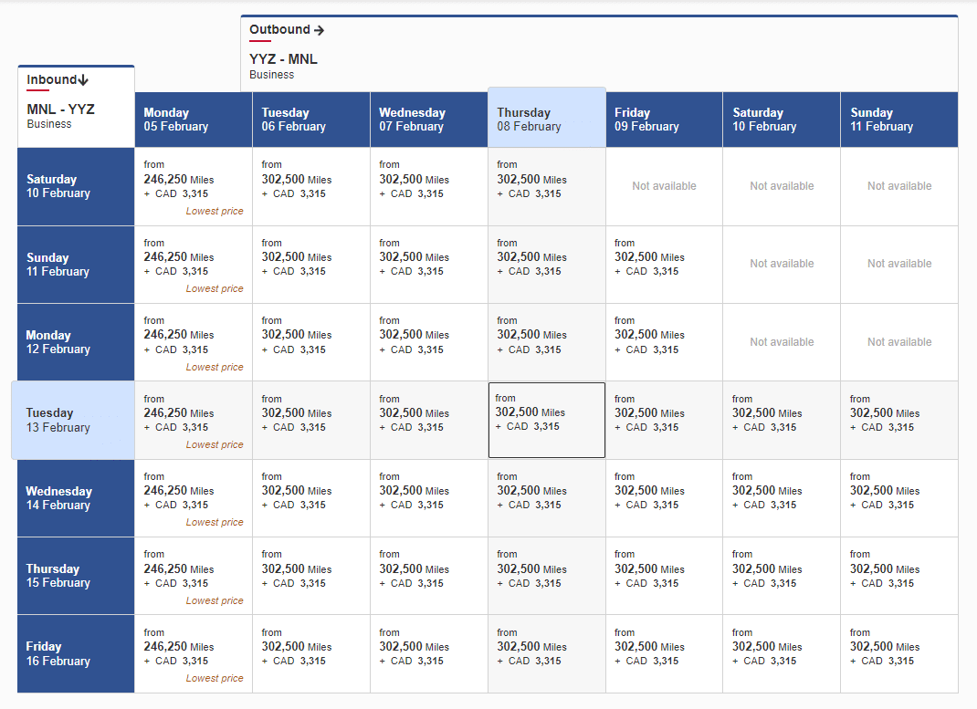Select the Monday 05 February outbound column

(x=193, y=120)
